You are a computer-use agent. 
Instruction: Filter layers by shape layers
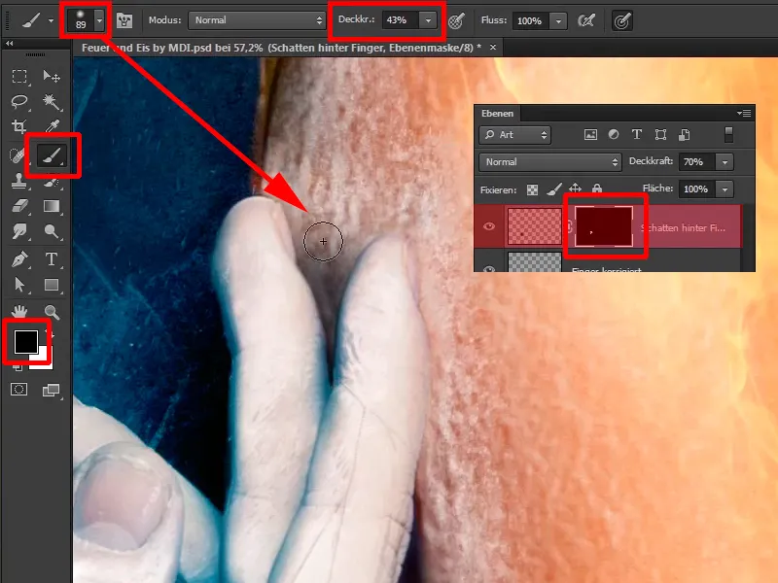click(x=660, y=135)
